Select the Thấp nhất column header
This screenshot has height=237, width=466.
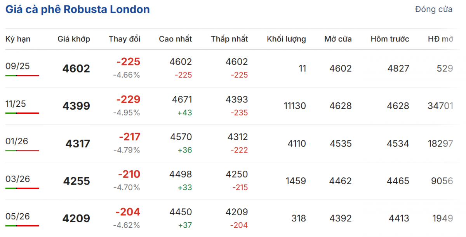229,39
